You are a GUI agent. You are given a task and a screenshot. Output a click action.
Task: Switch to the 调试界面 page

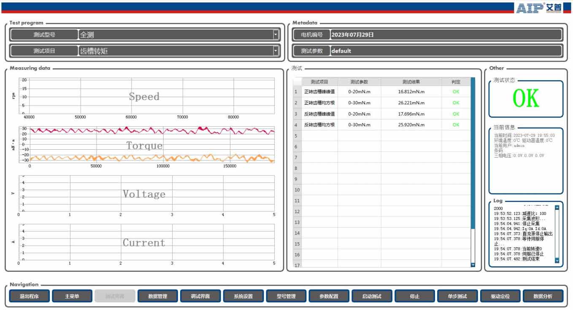(200, 296)
